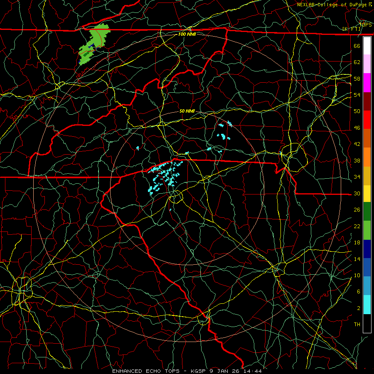Click the dark red 54 kft legend swatch
The width and height of the screenshot is (374, 374).
pos(367,101)
